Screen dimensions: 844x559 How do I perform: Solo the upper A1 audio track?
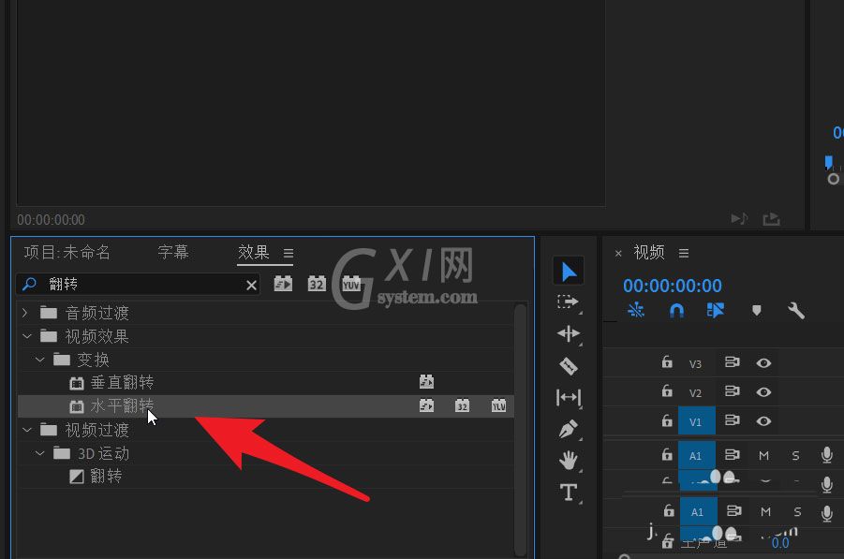pos(795,456)
